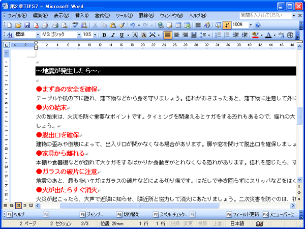The height and width of the screenshot is (229, 305).
Task: Click F5 ジャンプ function key button
Action: 92,214
